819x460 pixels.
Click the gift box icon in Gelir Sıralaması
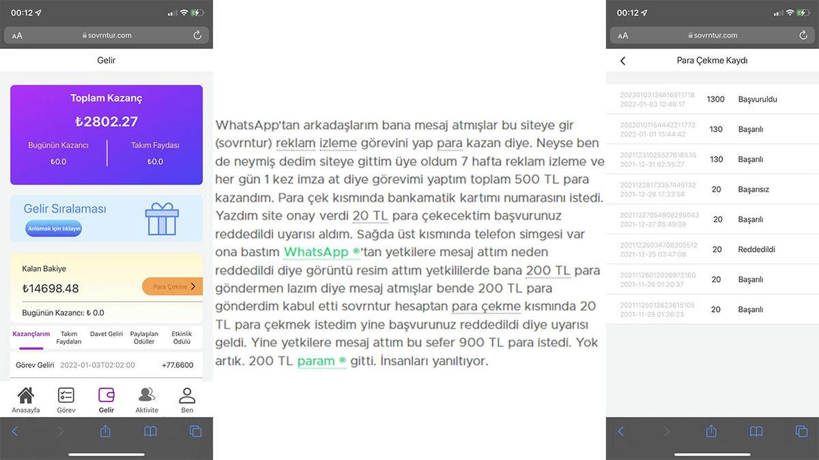tap(162, 219)
